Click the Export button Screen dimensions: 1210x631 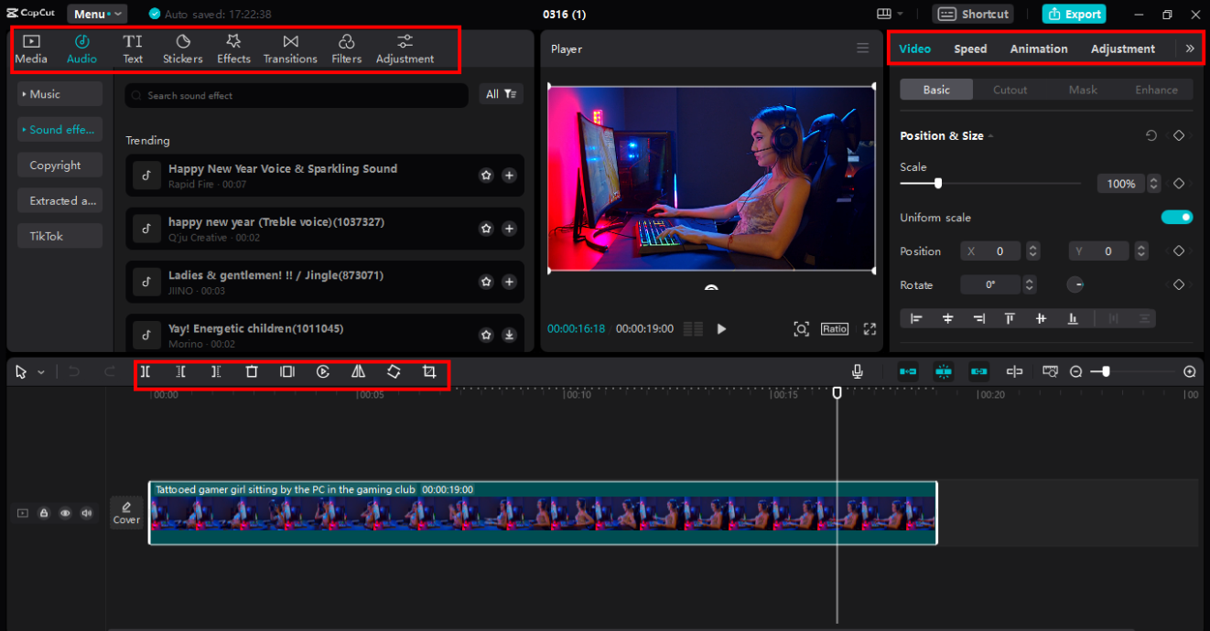[x=1074, y=14]
